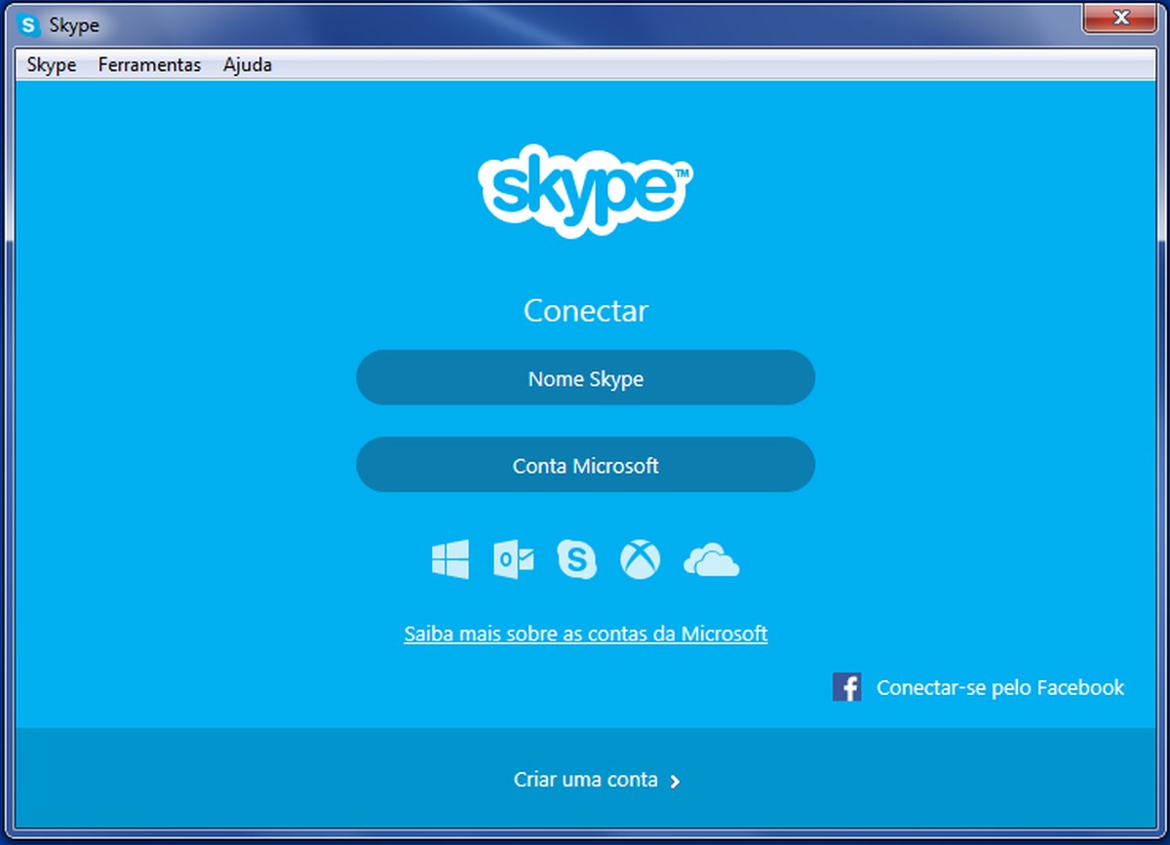Close the Skype window
Viewport: 1170px width, 845px height.
pos(1120,18)
